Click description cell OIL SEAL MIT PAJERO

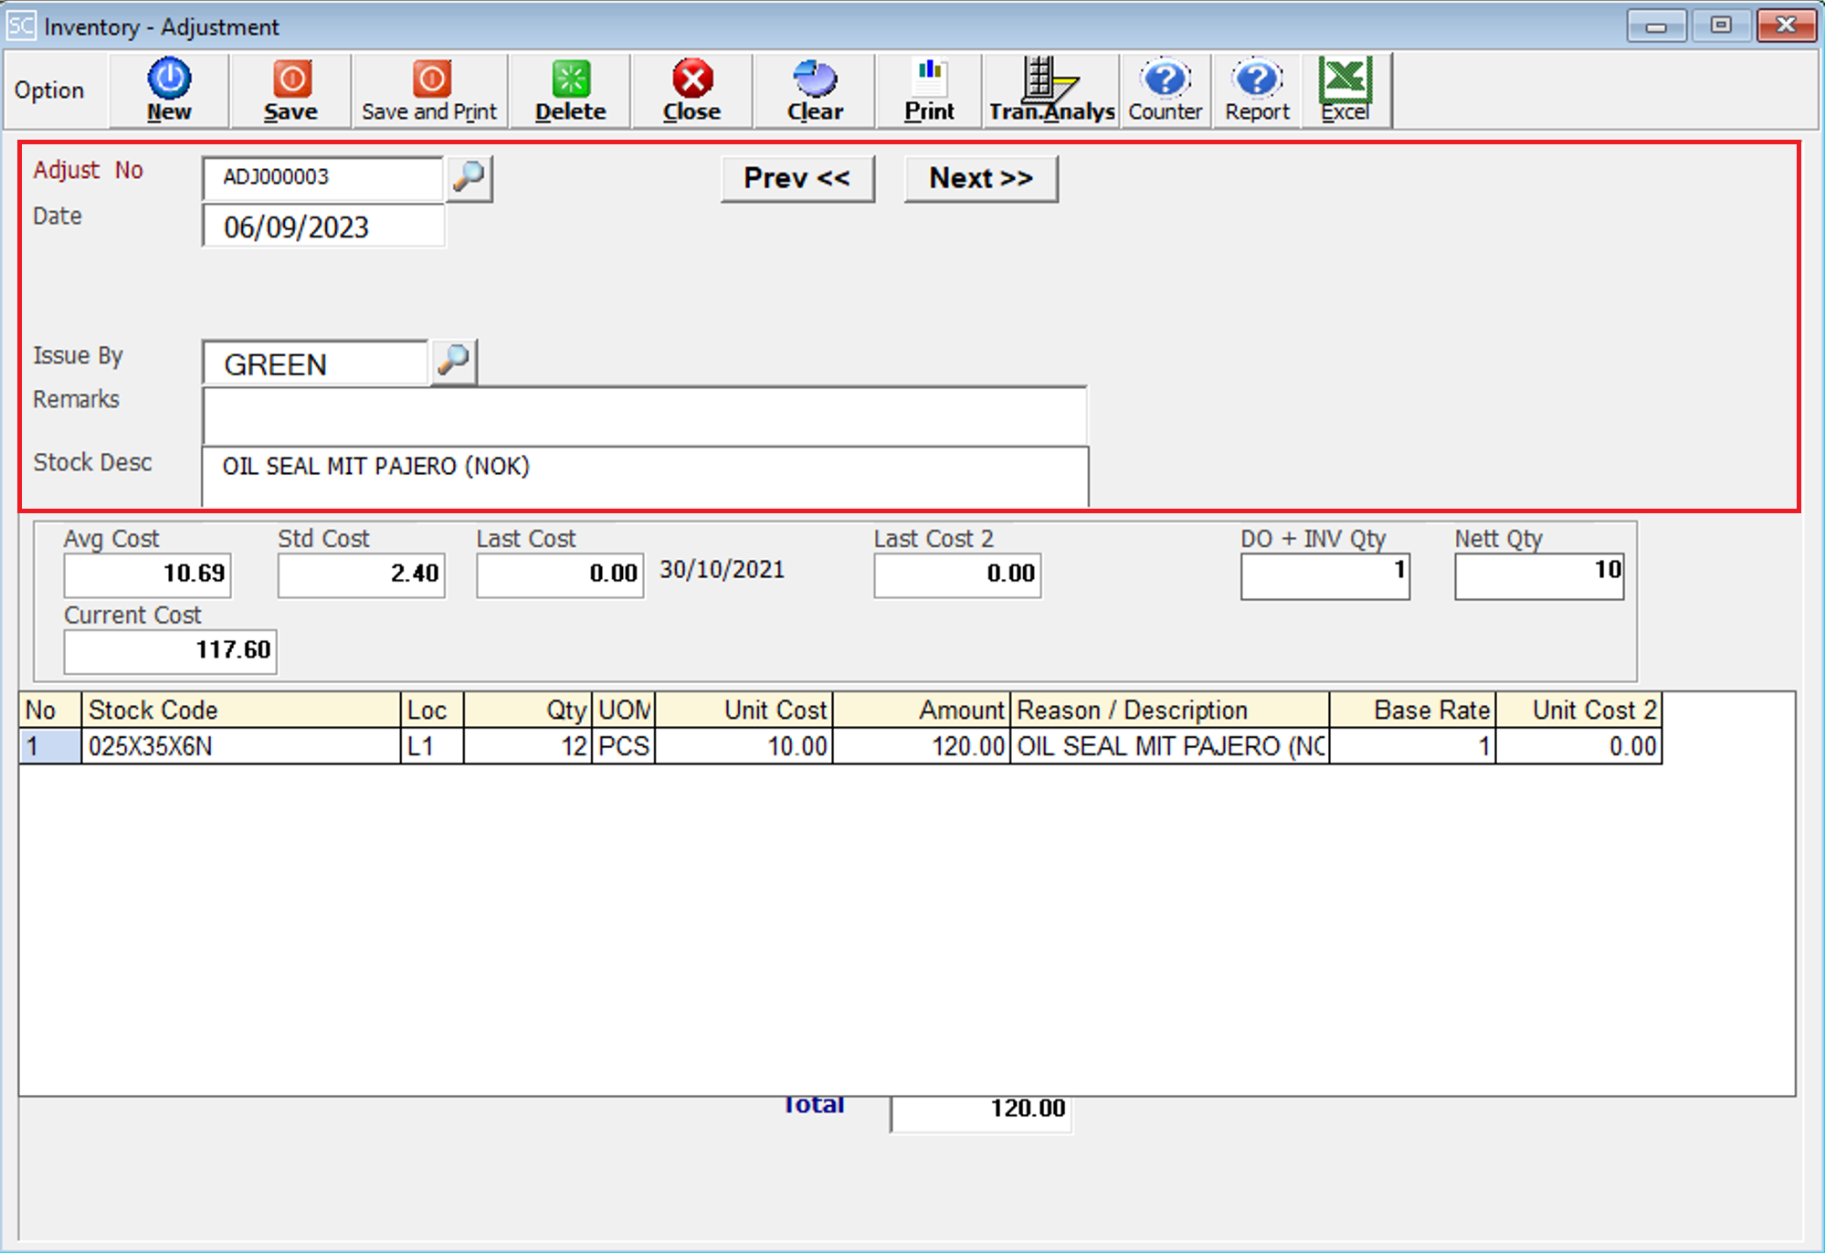click(x=1169, y=746)
